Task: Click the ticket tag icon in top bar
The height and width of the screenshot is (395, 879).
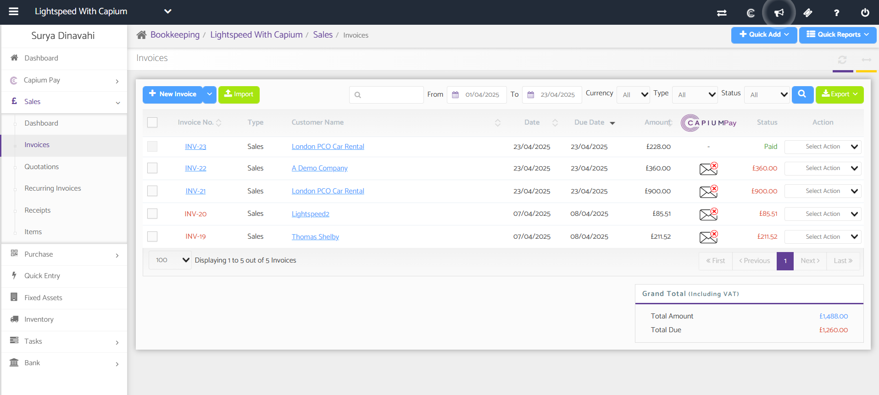Action: tap(808, 13)
